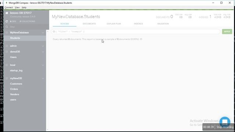Switch to the Documents tab
Image resolution: width=235 pixels, height=132 pixels.
click(89, 23)
